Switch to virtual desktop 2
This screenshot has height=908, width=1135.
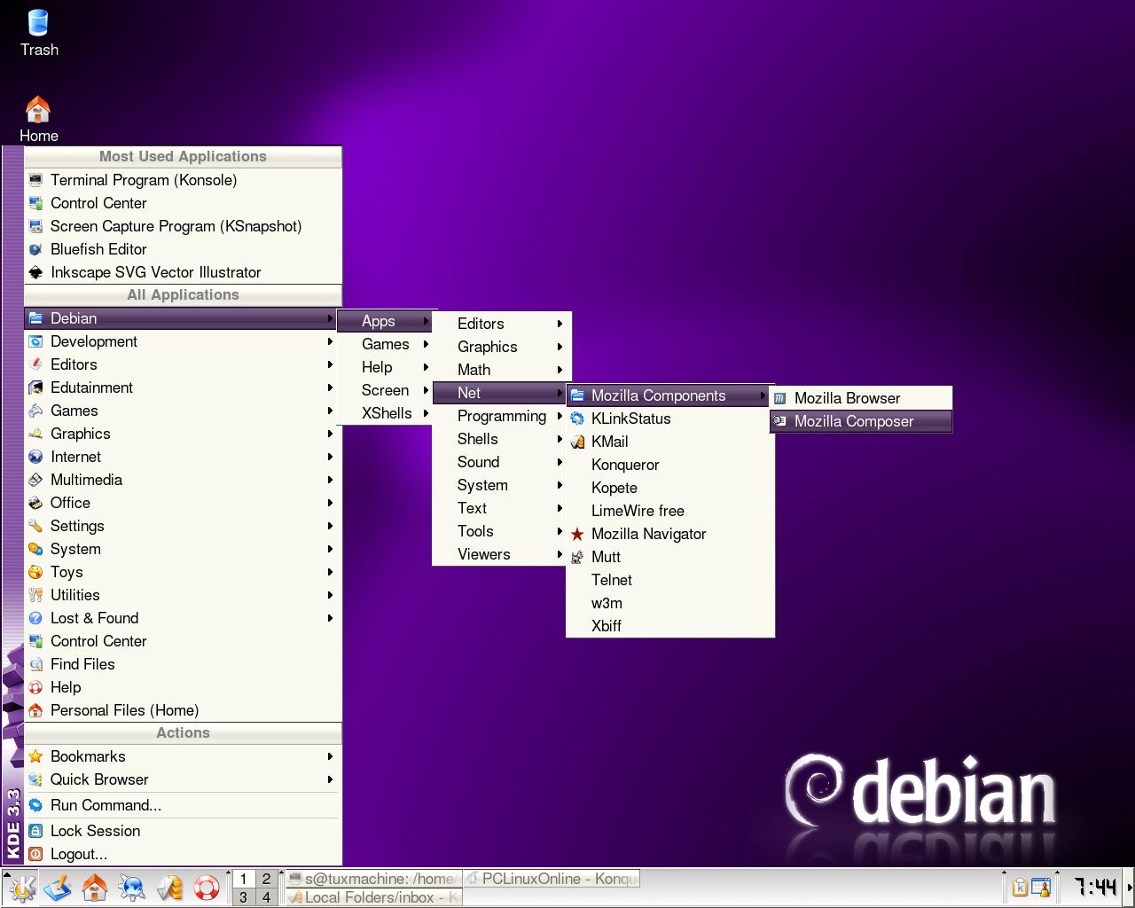click(266, 879)
